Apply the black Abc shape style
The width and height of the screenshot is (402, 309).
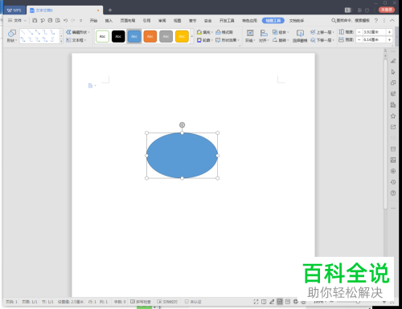(x=118, y=36)
